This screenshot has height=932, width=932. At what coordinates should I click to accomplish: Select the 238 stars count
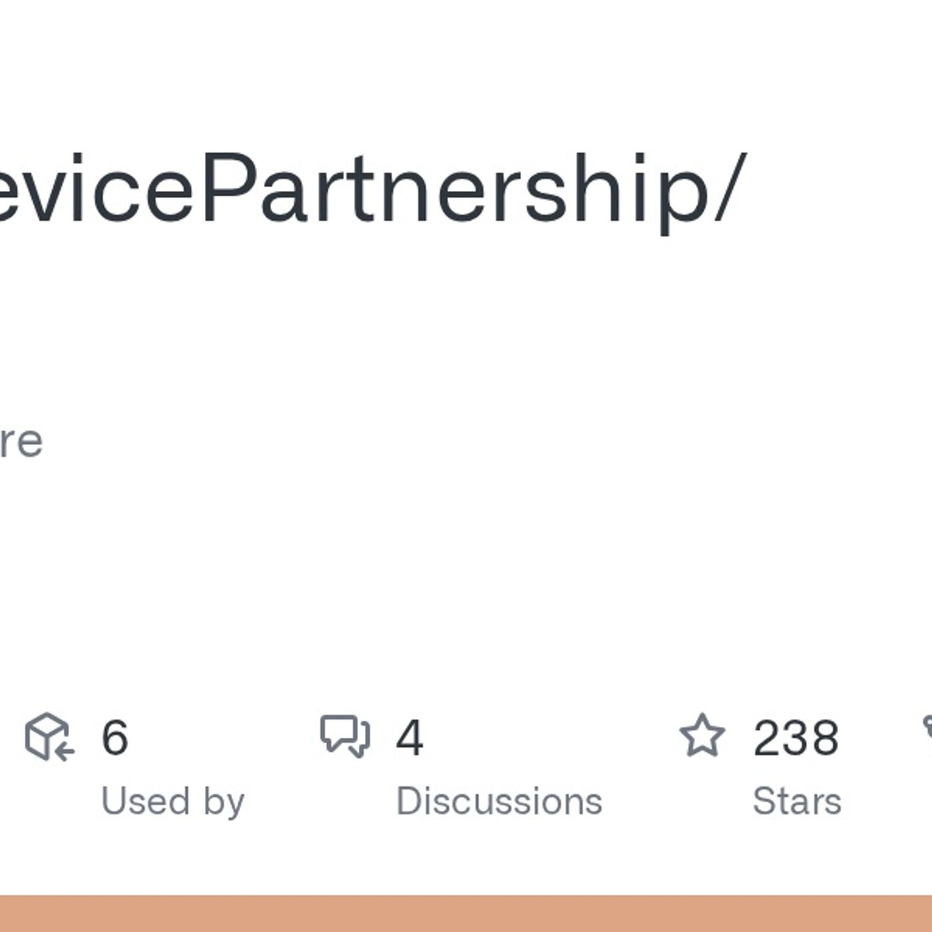798,737
